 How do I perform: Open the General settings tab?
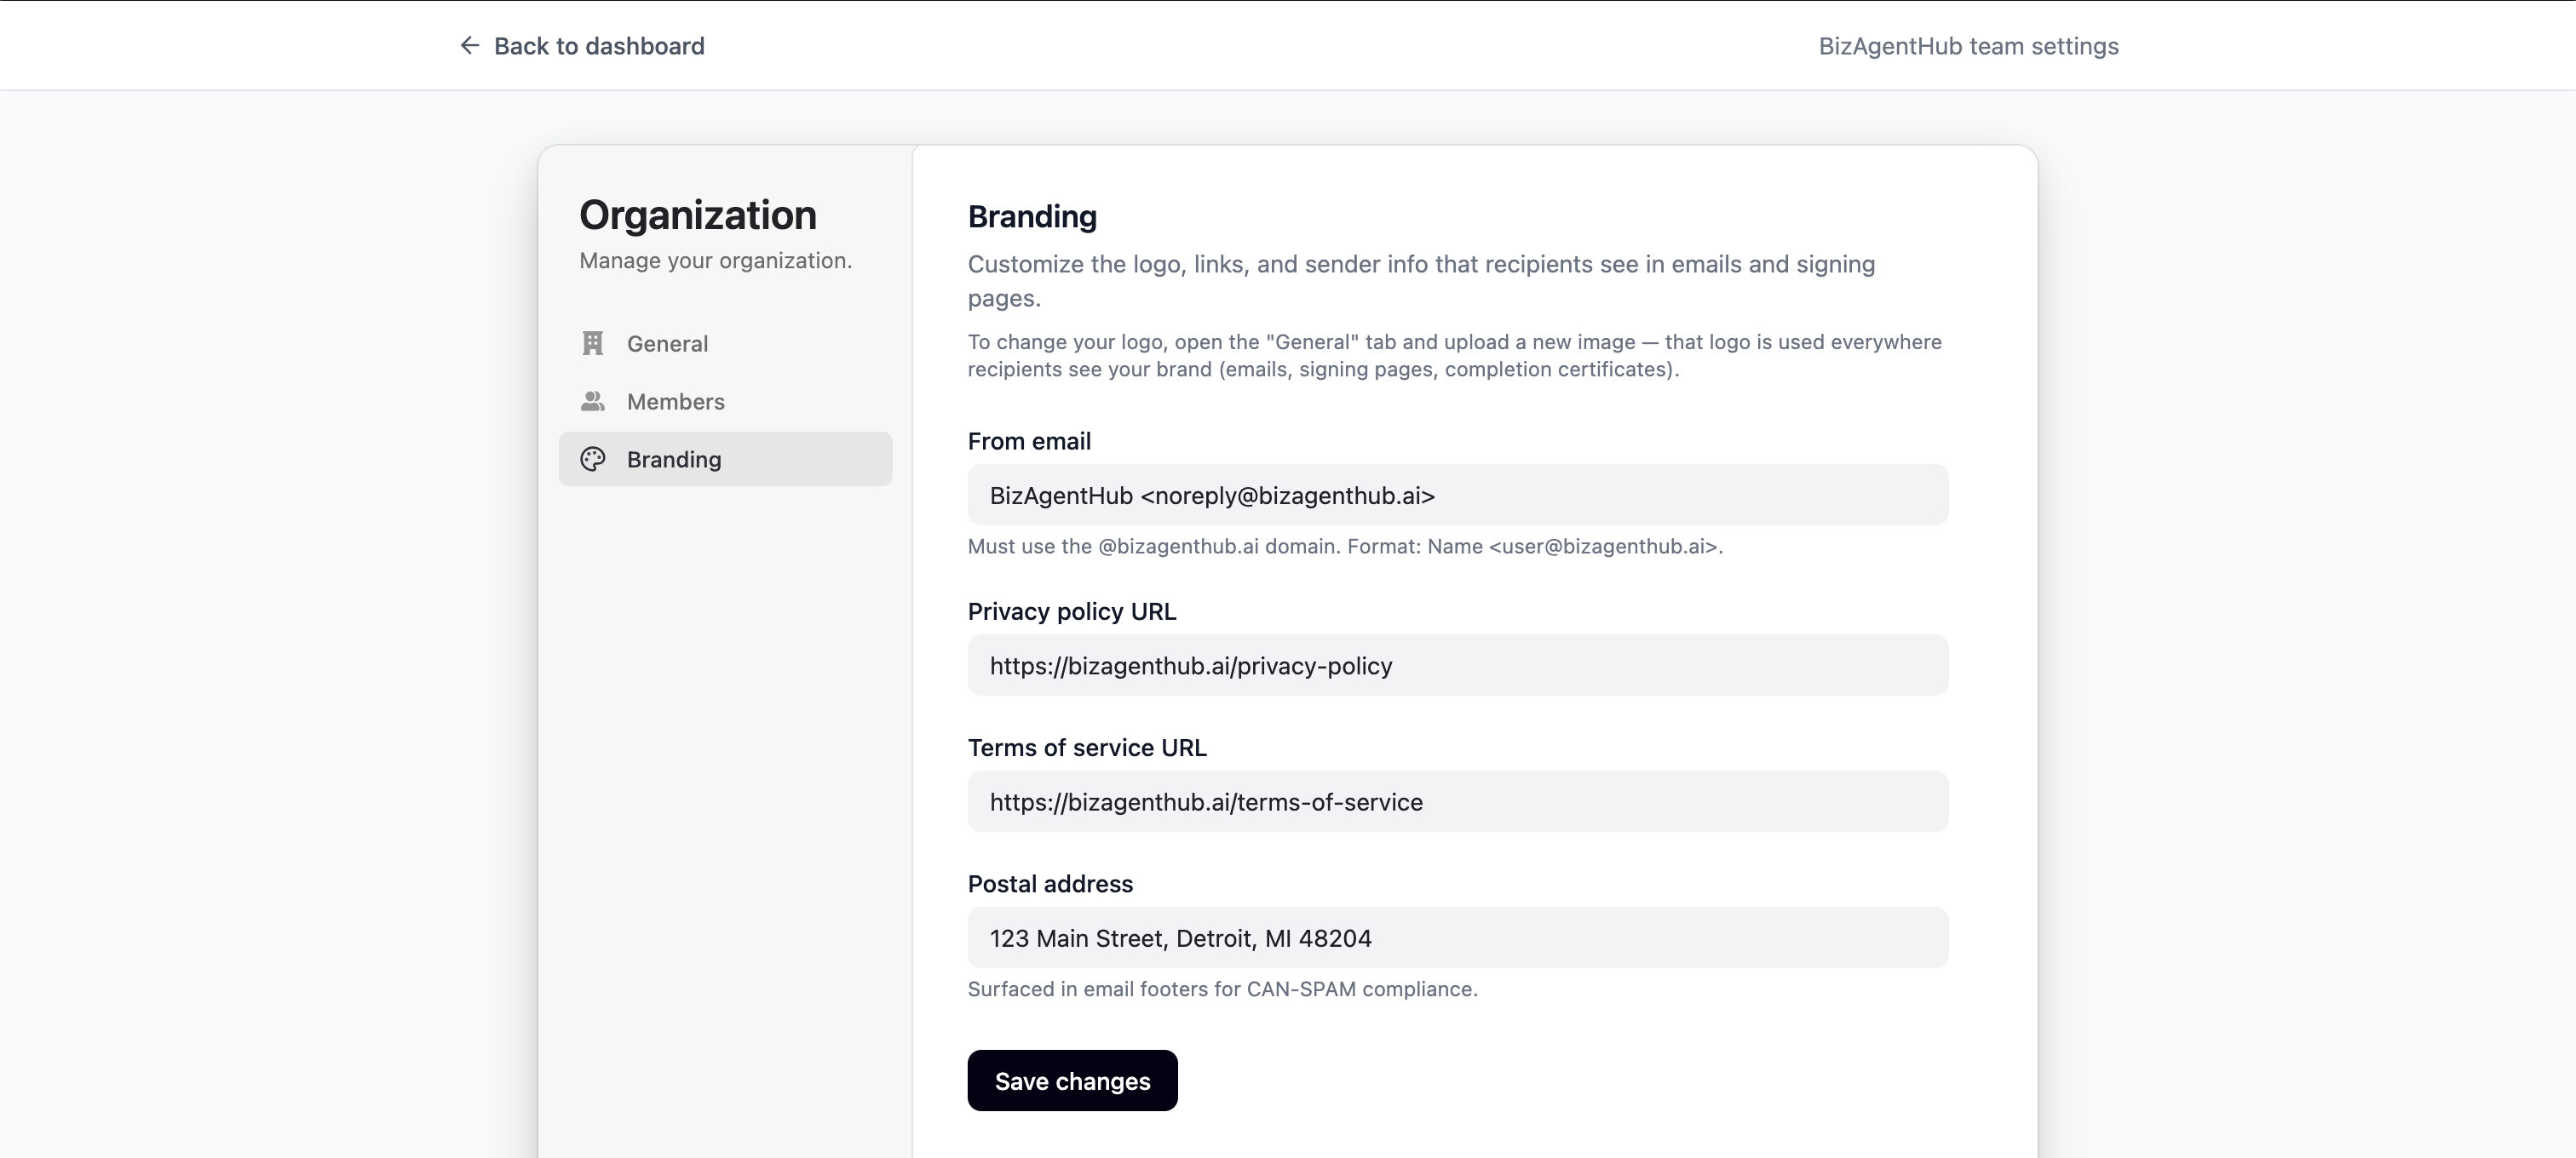click(x=725, y=344)
